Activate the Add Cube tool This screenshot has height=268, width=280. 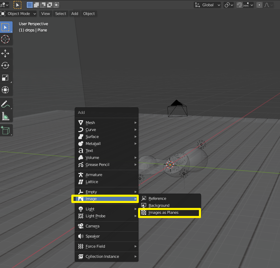tap(5, 130)
